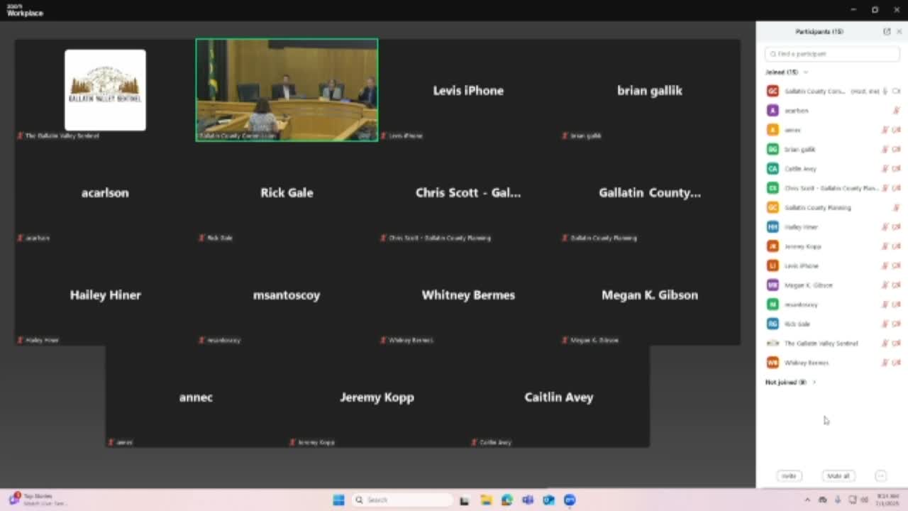Image resolution: width=908 pixels, height=511 pixels.
Task: Toggle Hailey Hiner's microphone in participant list
Action: click(885, 227)
